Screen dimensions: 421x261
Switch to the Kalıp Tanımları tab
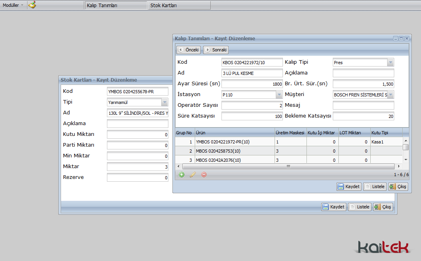116,6
